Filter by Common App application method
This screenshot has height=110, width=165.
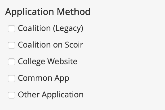point(11,78)
